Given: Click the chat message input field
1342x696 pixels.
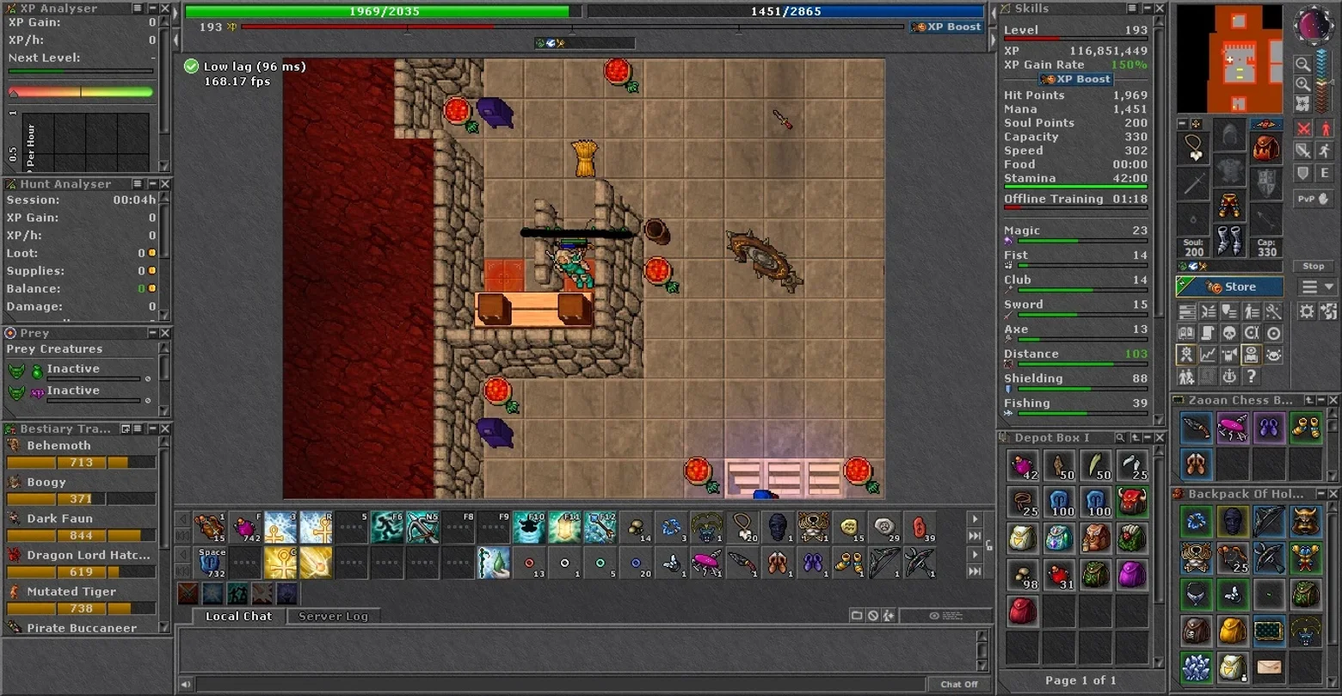Looking at the screenshot, I should (561, 685).
